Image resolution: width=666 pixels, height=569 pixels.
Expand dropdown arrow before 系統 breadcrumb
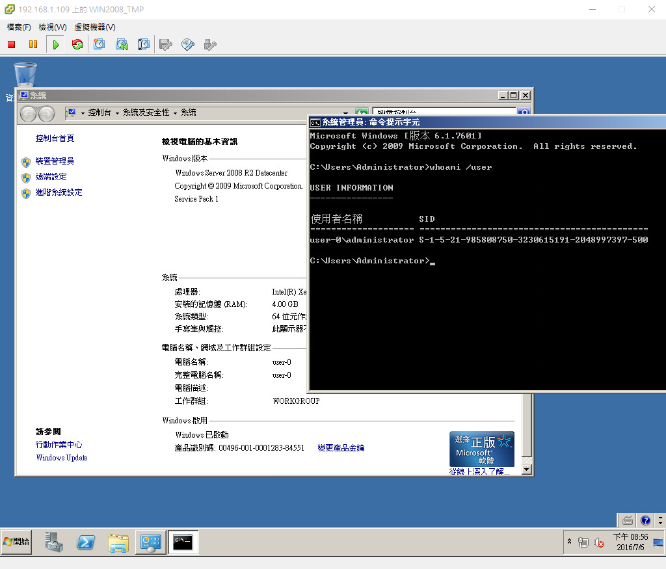click(175, 113)
